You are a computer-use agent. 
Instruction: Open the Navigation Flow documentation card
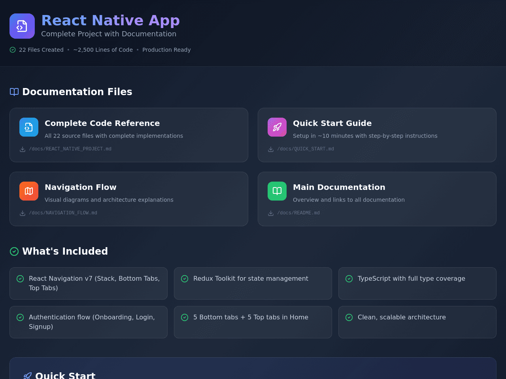coord(129,199)
